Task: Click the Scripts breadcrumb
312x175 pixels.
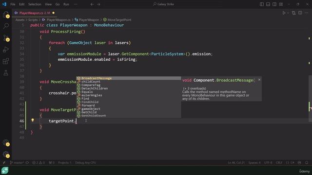Action: [33, 20]
